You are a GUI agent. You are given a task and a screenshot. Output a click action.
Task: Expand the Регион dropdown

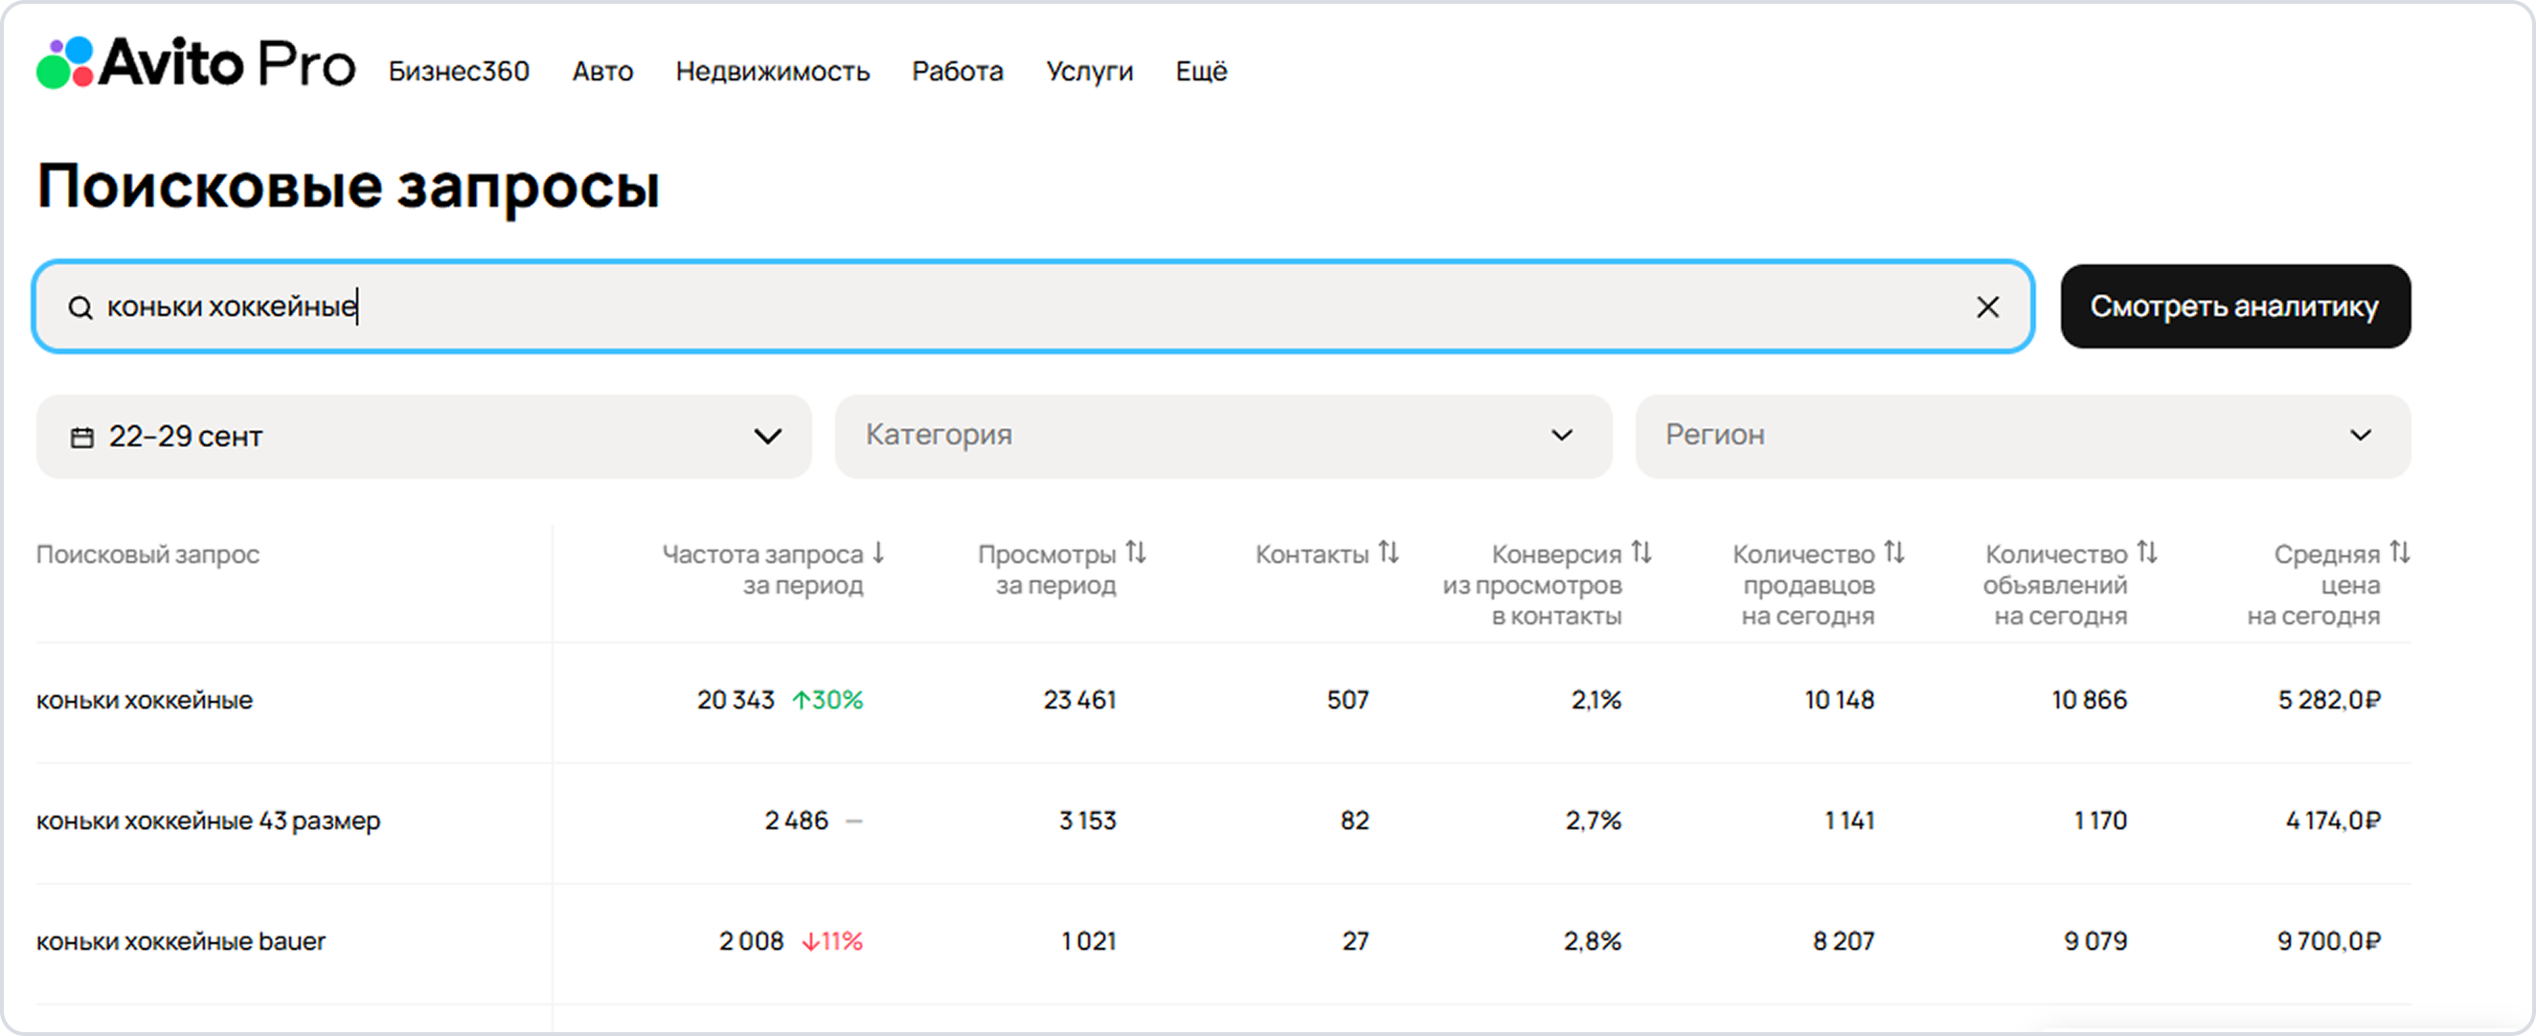pyautogui.click(x=2022, y=436)
